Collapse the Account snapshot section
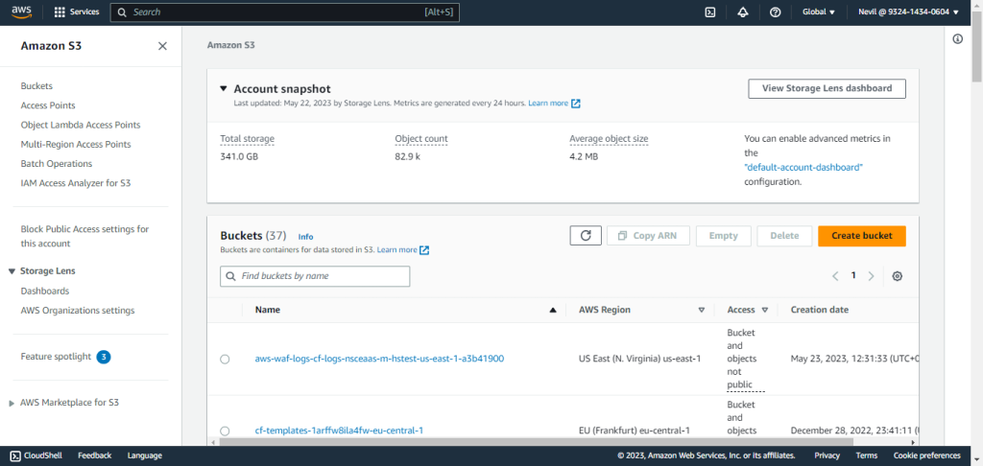The image size is (983, 466). [x=224, y=89]
